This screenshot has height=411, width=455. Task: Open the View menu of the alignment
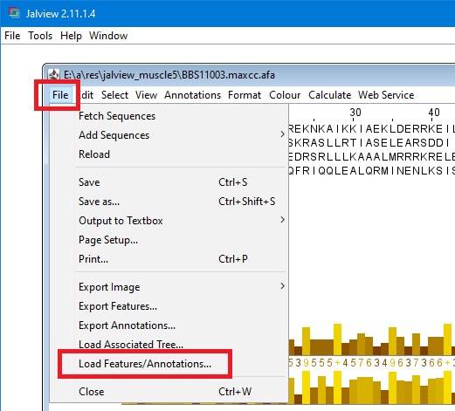146,95
